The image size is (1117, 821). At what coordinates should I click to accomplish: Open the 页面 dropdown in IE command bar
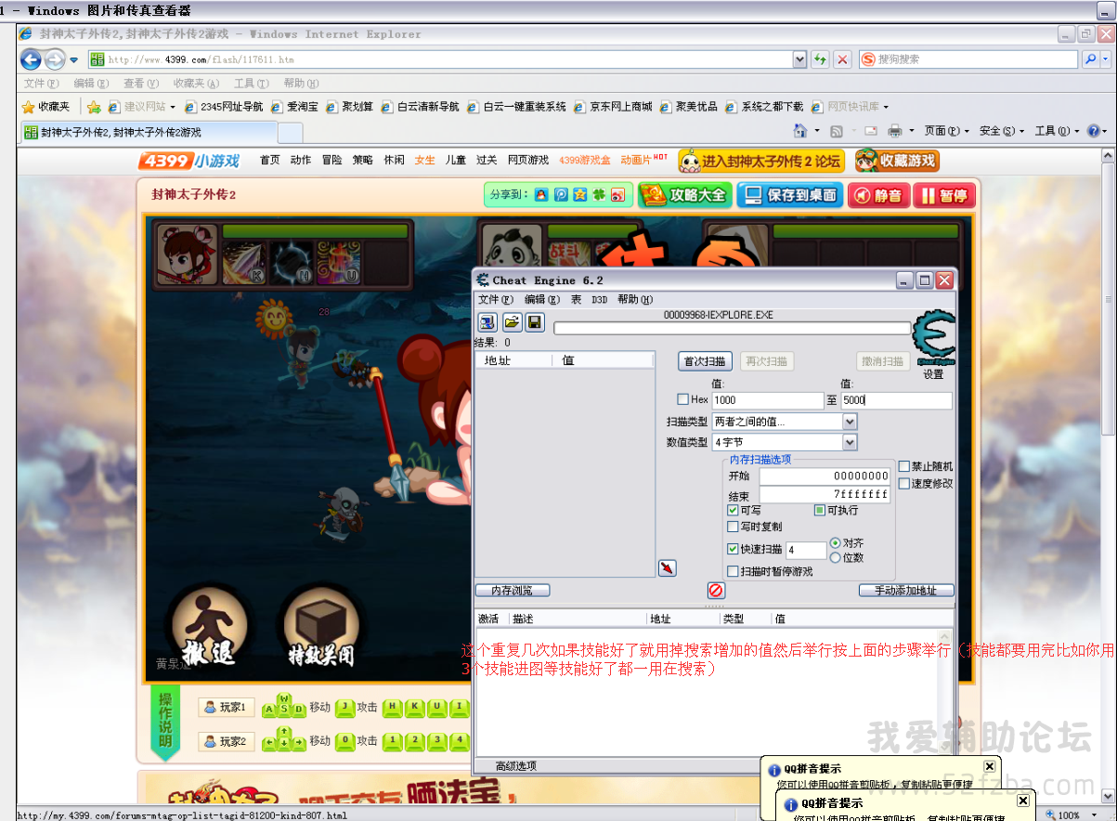click(947, 131)
